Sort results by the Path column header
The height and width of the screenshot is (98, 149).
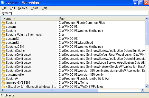pyautogui.click(x=101, y=19)
